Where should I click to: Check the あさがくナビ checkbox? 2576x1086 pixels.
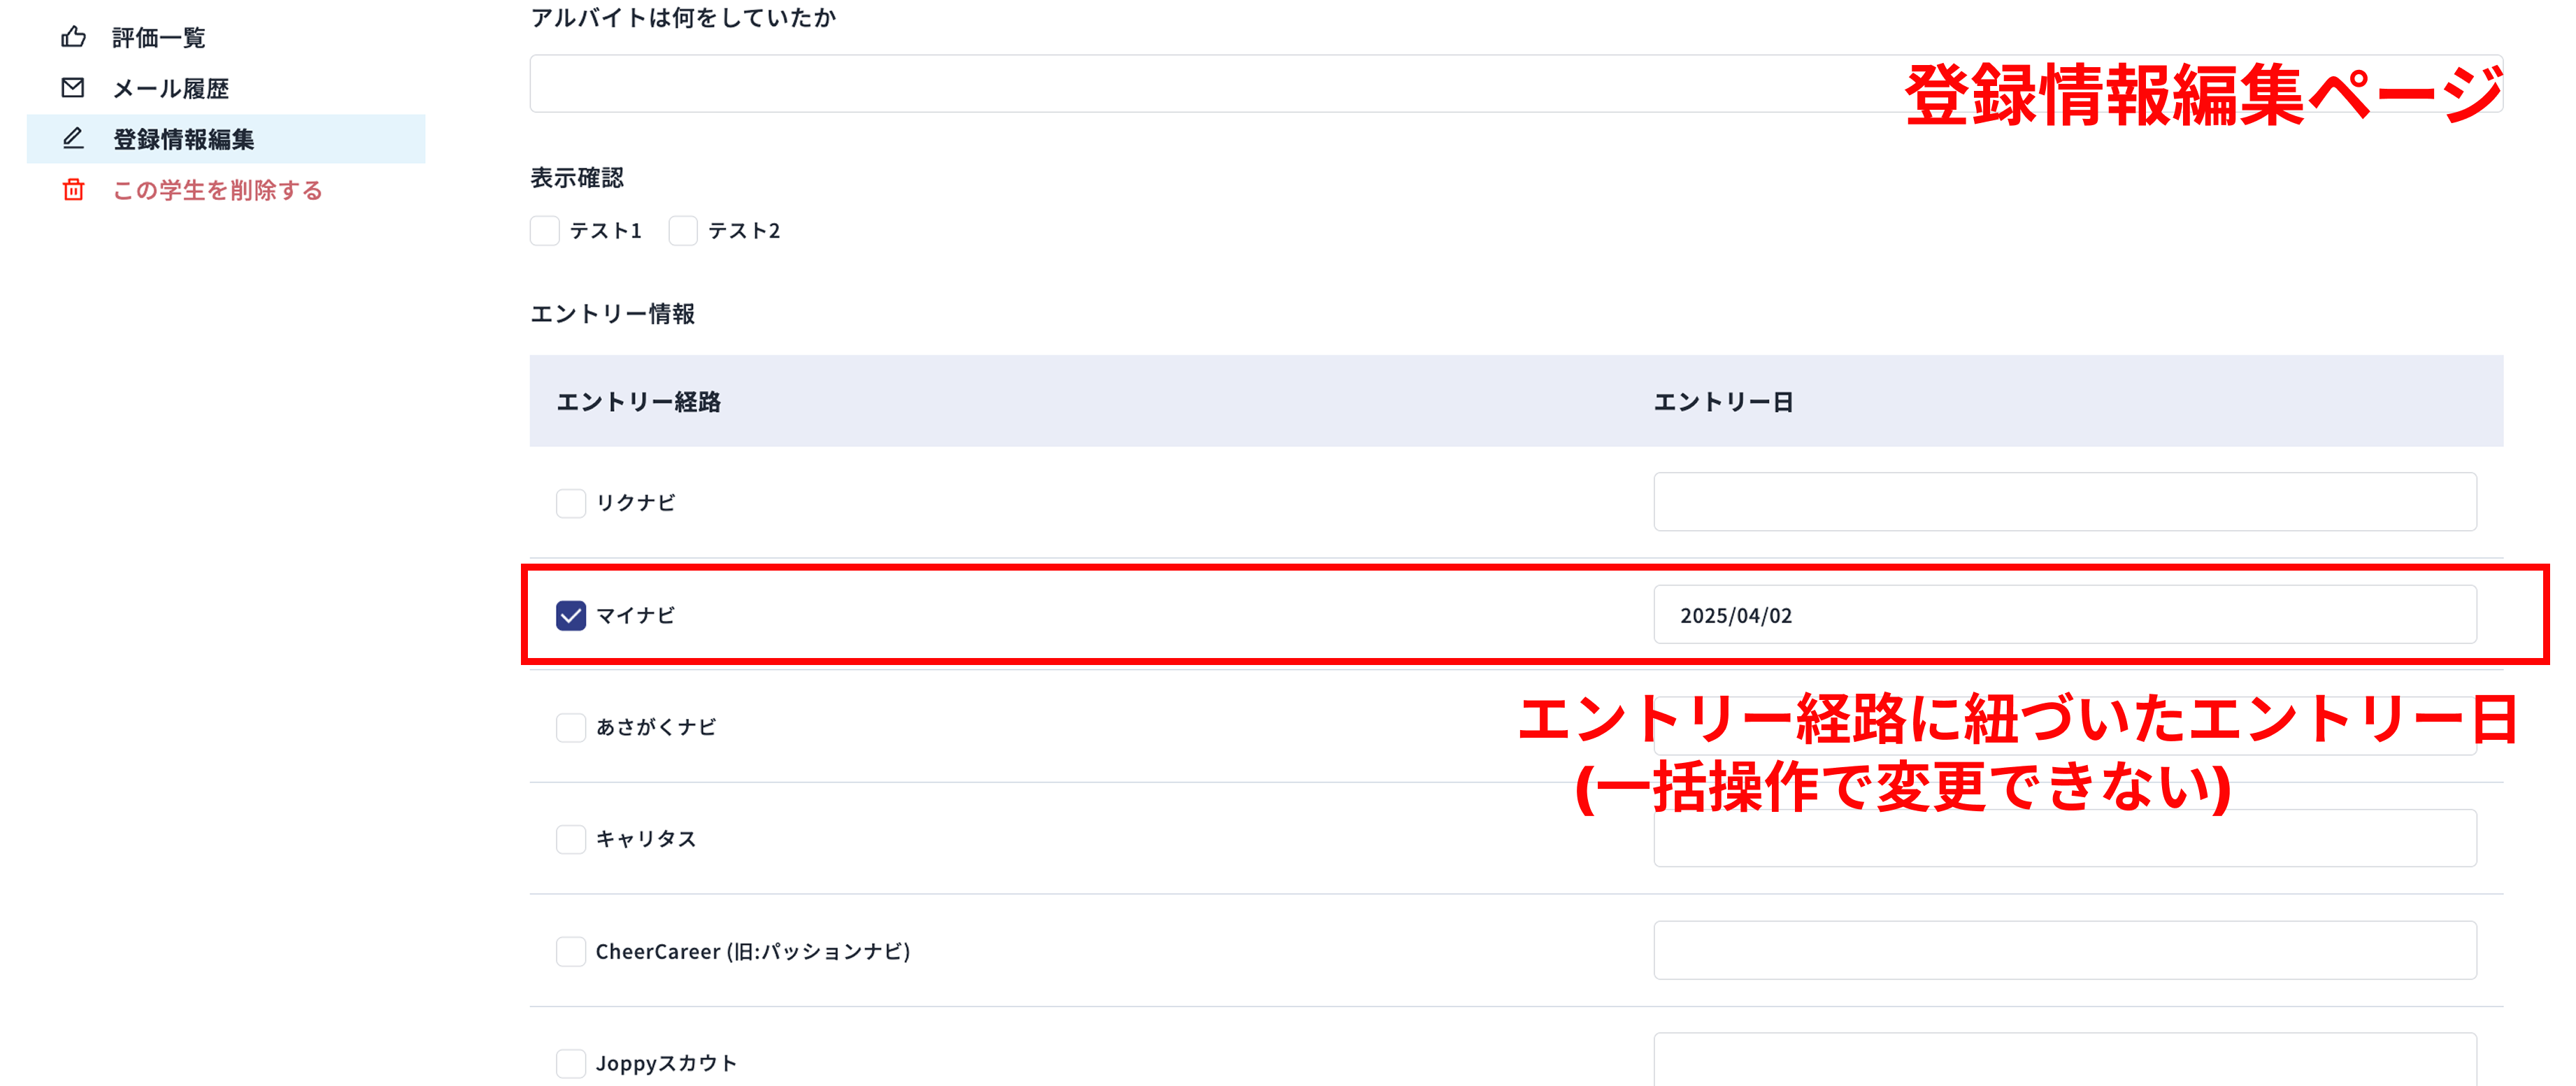[571, 728]
